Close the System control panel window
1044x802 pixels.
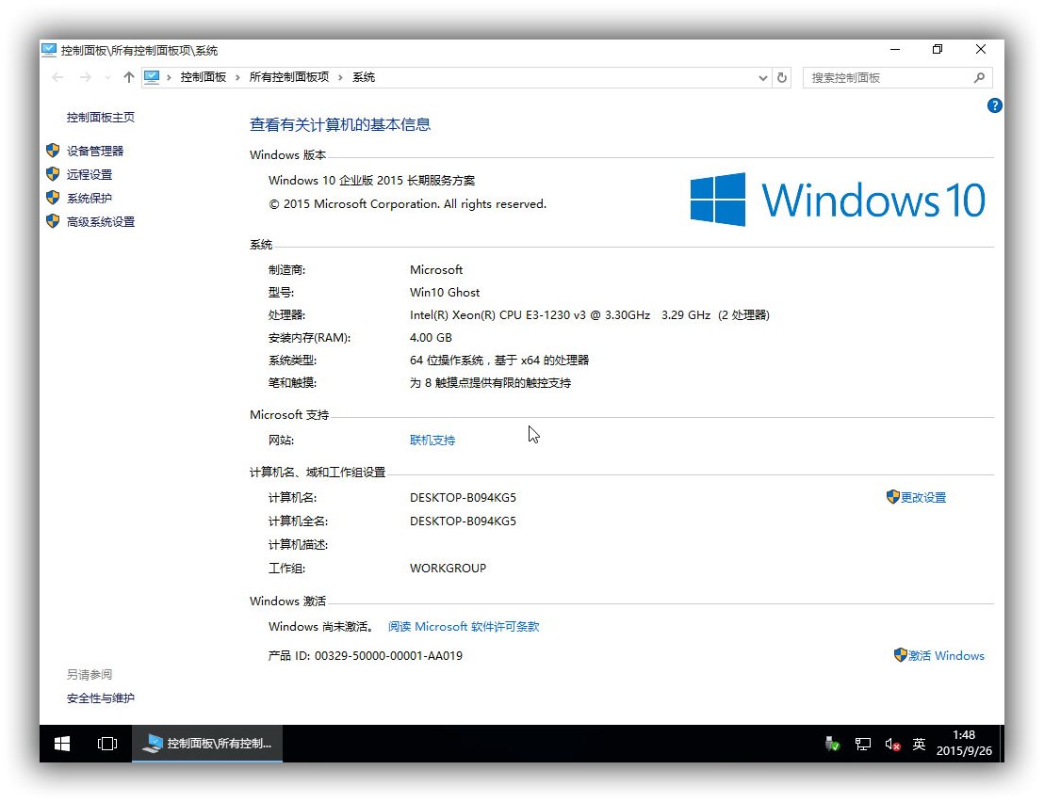[x=981, y=50]
